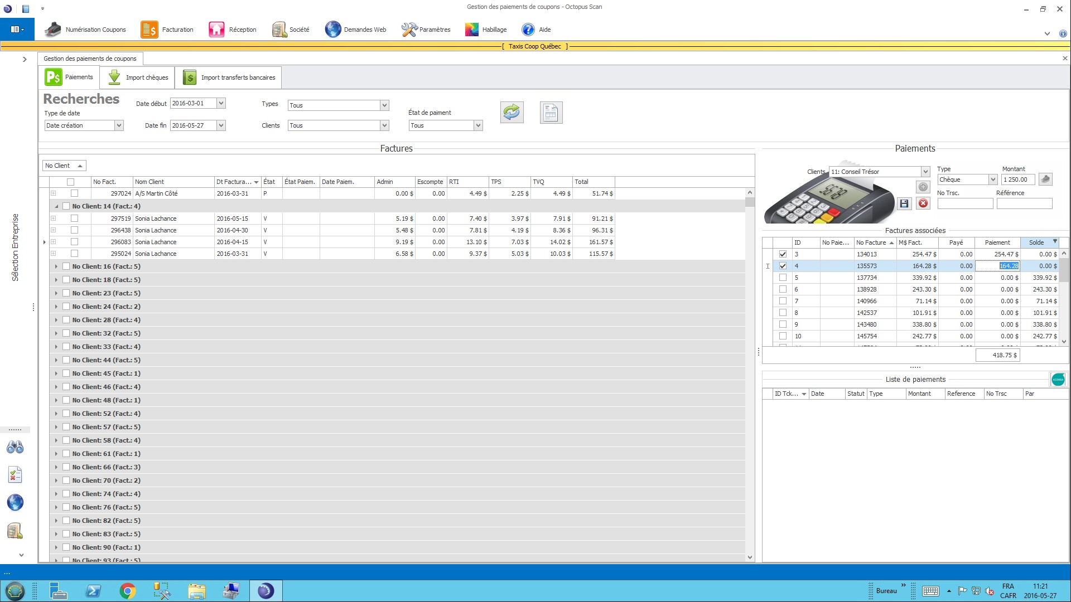The height and width of the screenshot is (602, 1071).
Task: Click the icon next to the Montant field
Action: pyautogui.click(x=1045, y=179)
